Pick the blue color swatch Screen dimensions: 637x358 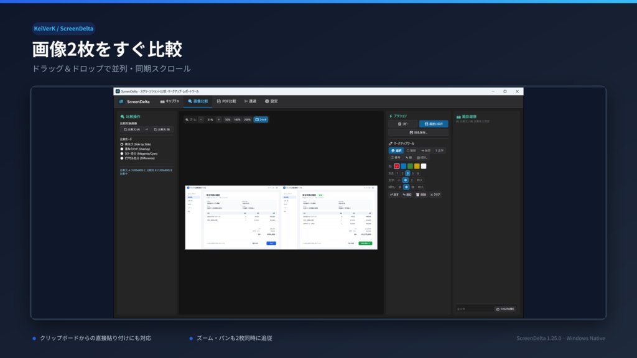pos(403,166)
